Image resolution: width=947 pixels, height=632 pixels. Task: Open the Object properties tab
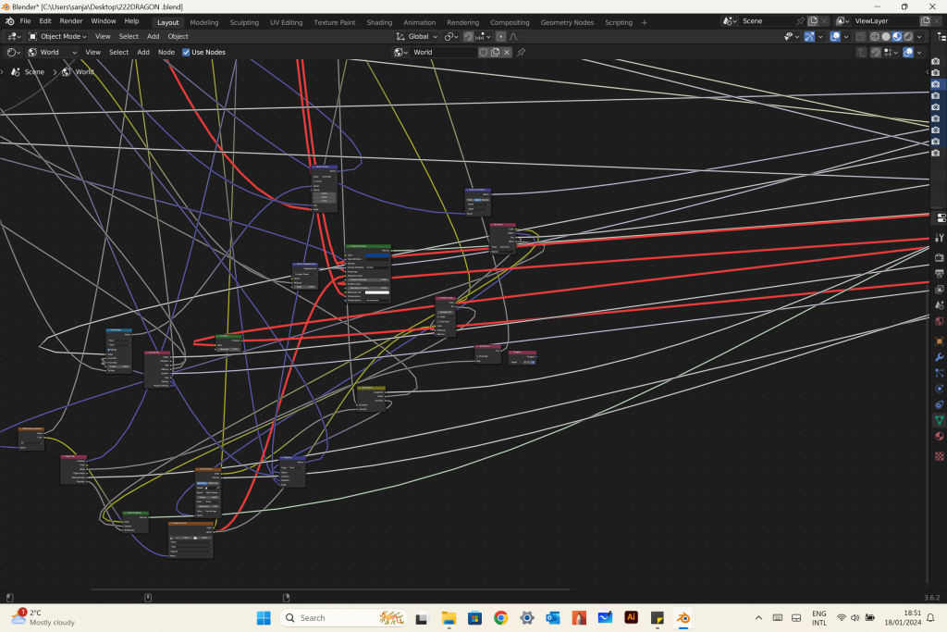pos(940,341)
